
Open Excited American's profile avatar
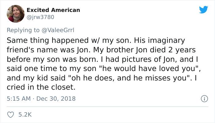click(x=15, y=14)
